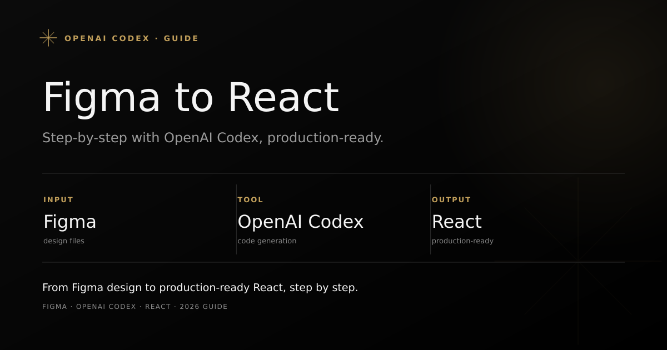667x350 pixels.
Task: Select the "React" heading under OUTPUT
Action: (x=457, y=222)
